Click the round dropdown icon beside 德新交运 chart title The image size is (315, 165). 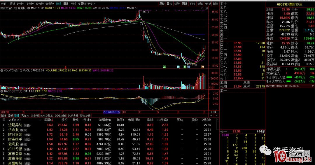coord(29,8)
